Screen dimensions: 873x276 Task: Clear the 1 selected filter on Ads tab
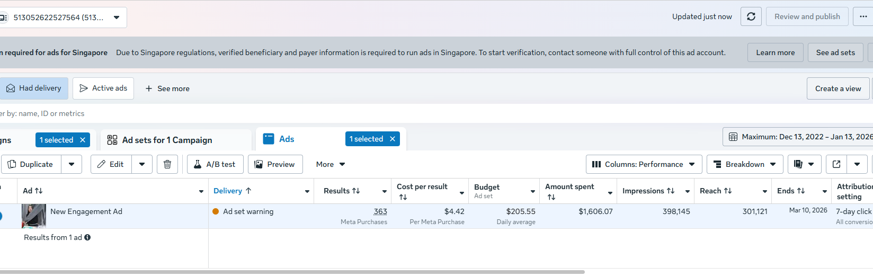393,139
